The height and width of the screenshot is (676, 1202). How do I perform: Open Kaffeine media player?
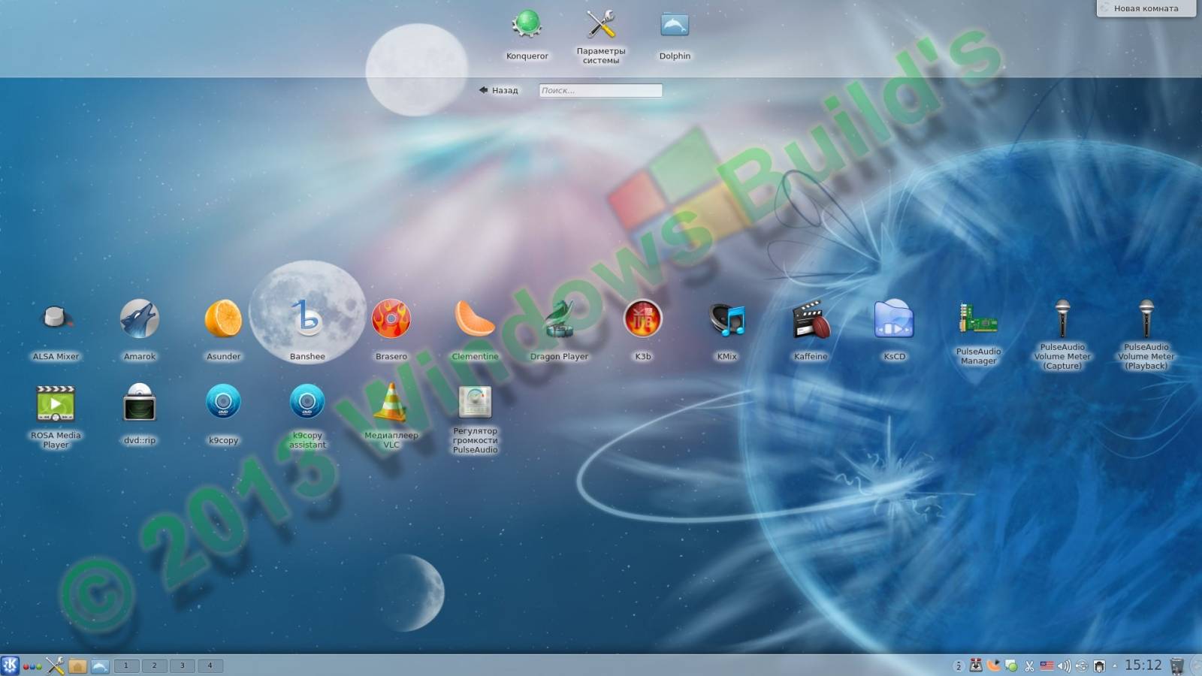(811, 330)
